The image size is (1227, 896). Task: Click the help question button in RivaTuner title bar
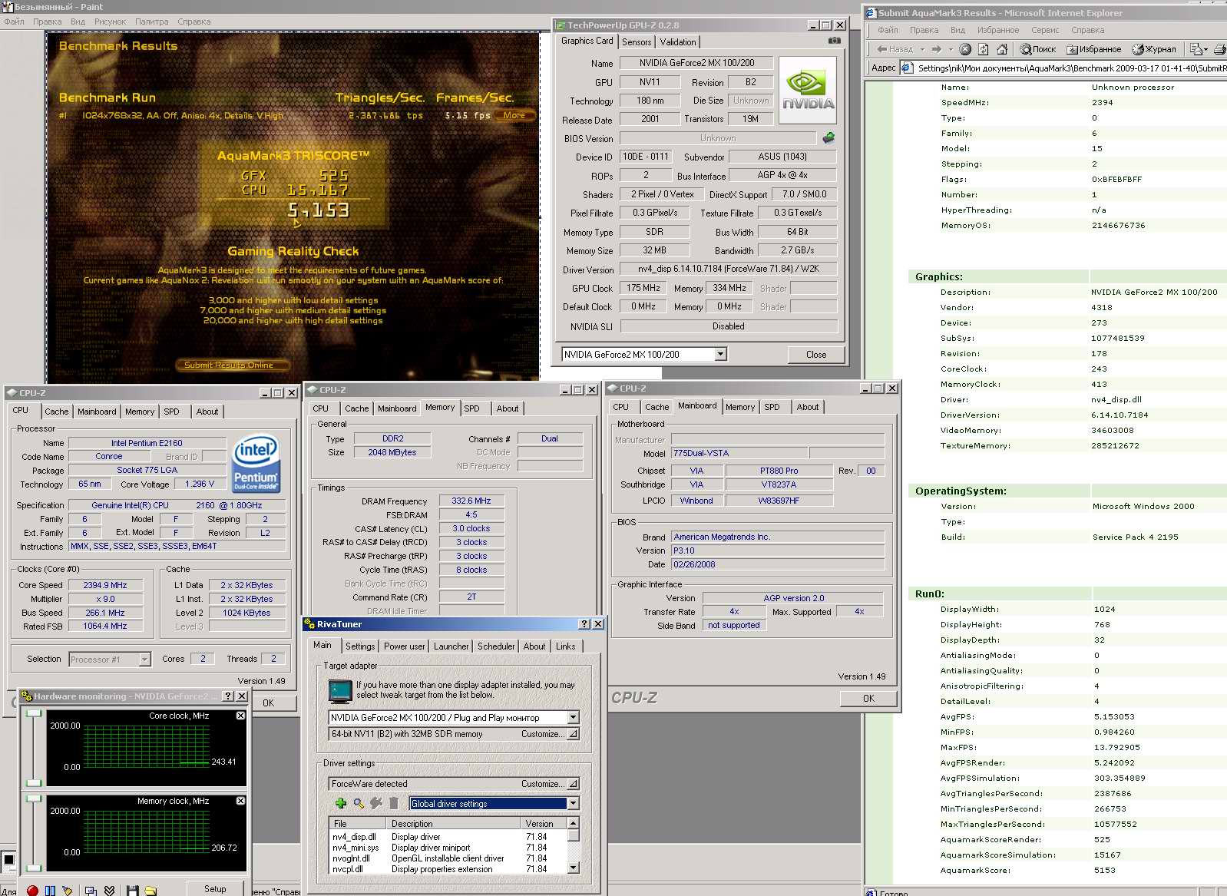584,624
